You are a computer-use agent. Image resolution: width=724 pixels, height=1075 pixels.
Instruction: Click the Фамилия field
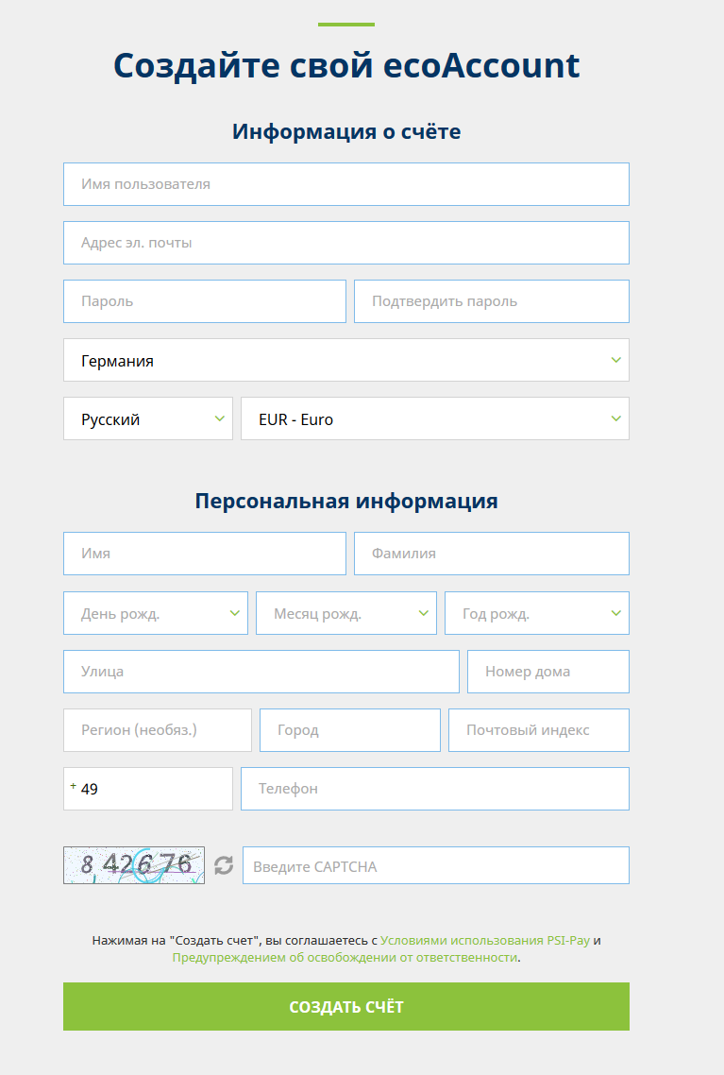[491, 554]
